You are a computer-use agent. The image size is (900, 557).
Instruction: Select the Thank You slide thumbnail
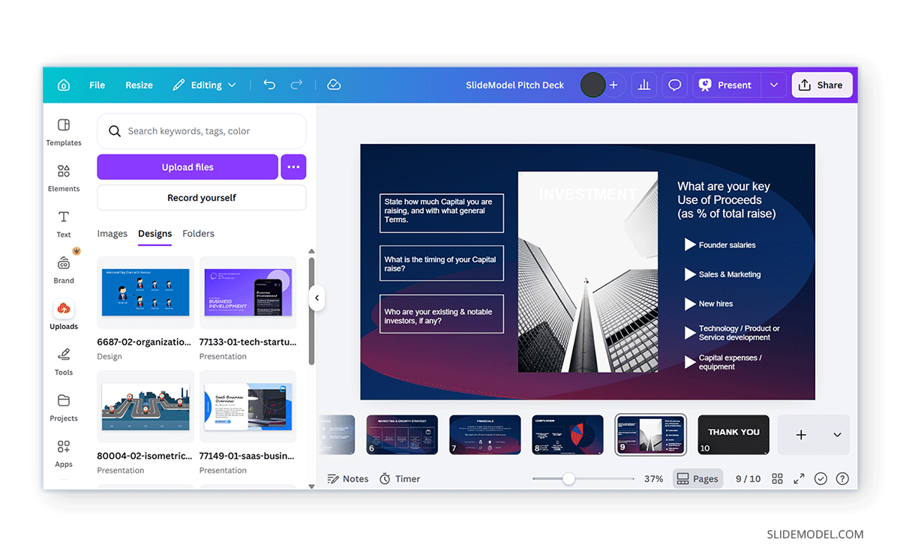point(733,435)
